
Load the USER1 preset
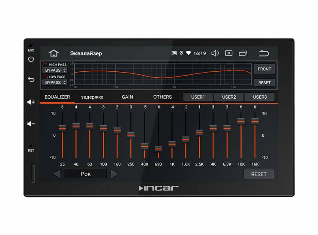[198, 97]
